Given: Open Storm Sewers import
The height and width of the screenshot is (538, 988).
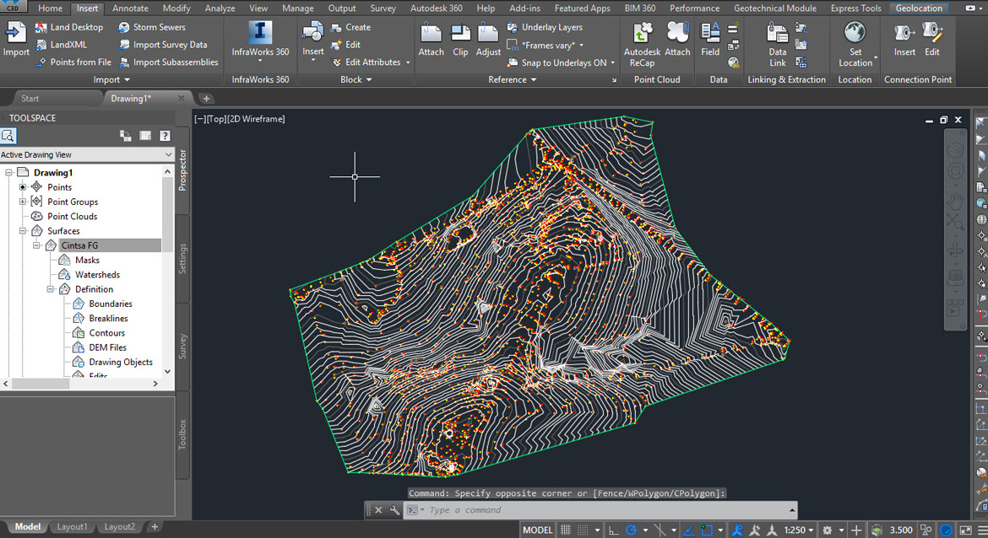Looking at the screenshot, I should [152, 27].
